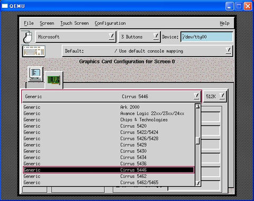Screen dimensions: 254x201
Task: Close the QEMU window
Action: click(248, 6)
